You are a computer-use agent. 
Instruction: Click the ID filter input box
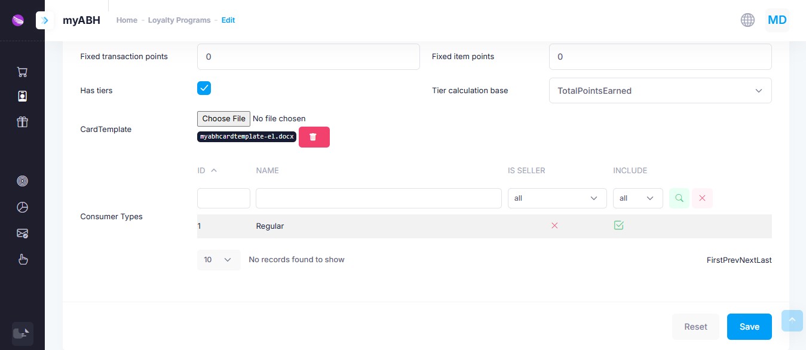(x=223, y=198)
